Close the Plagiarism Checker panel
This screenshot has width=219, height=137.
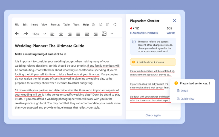tap(174, 21)
